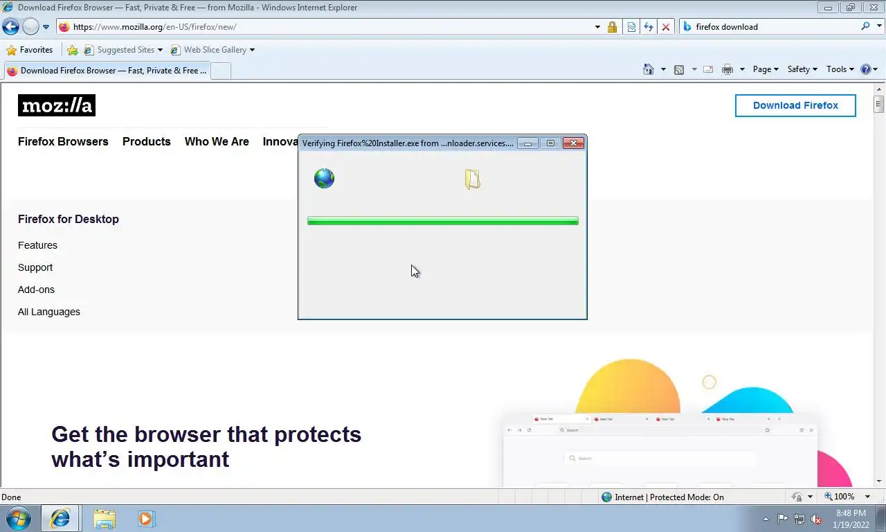The height and width of the screenshot is (532, 886).
Task: Open the Safety menu
Action: (802, 69)
